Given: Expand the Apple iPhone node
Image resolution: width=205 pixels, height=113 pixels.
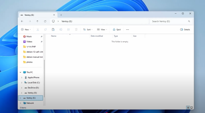Looking at the screenshot, I should point(22,77).
